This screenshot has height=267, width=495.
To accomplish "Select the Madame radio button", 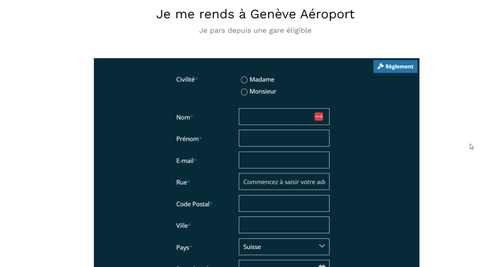I will coord(244,80).
